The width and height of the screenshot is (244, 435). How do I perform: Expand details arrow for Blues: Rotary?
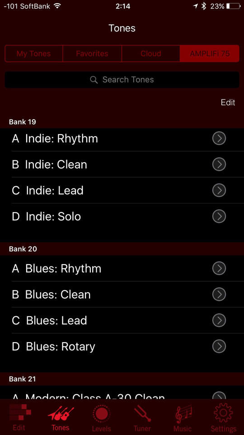pyautogui.click(x=219, y=346)
